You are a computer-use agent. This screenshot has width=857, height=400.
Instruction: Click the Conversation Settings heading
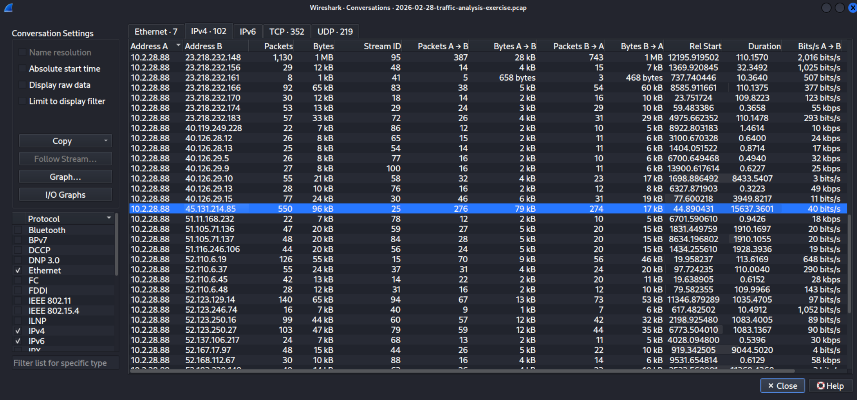pos(52,33)
